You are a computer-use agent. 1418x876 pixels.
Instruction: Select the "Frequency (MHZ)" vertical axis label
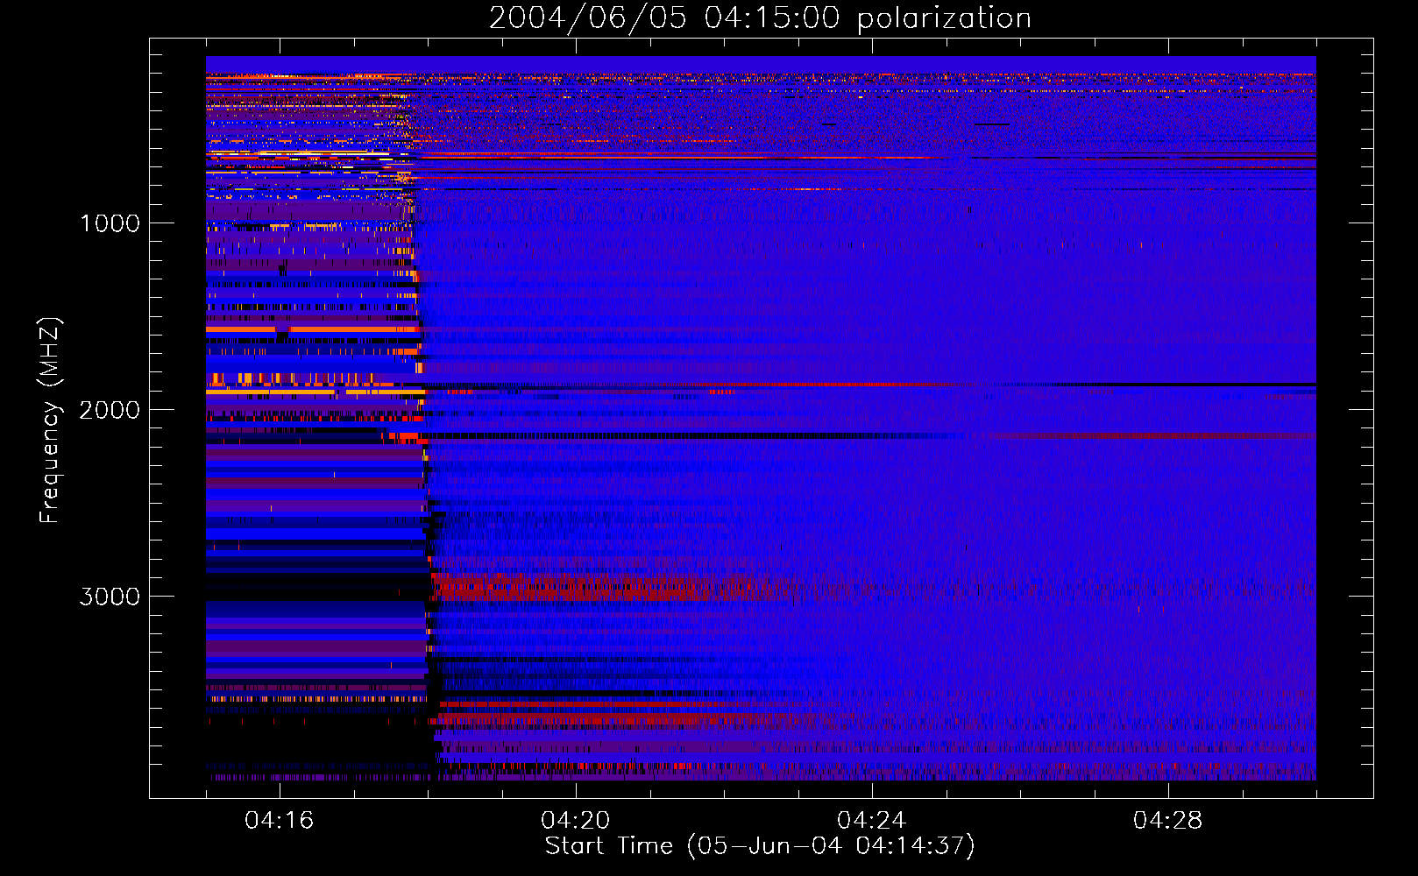click(51, 420)
